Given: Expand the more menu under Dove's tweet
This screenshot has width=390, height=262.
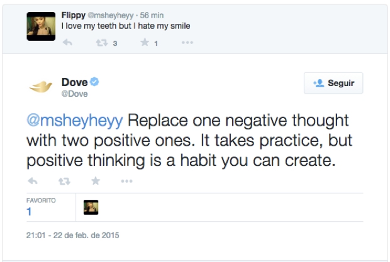Looking at the screenshot, I should [126, 181].
